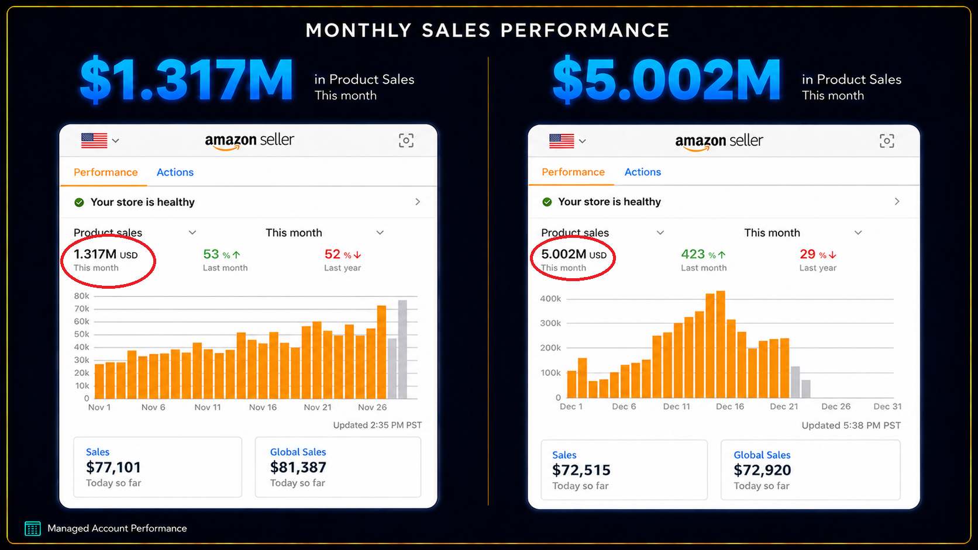
Task: Click the US flag in the right panel
Action: pyautogui.click(x=562, y=141)
